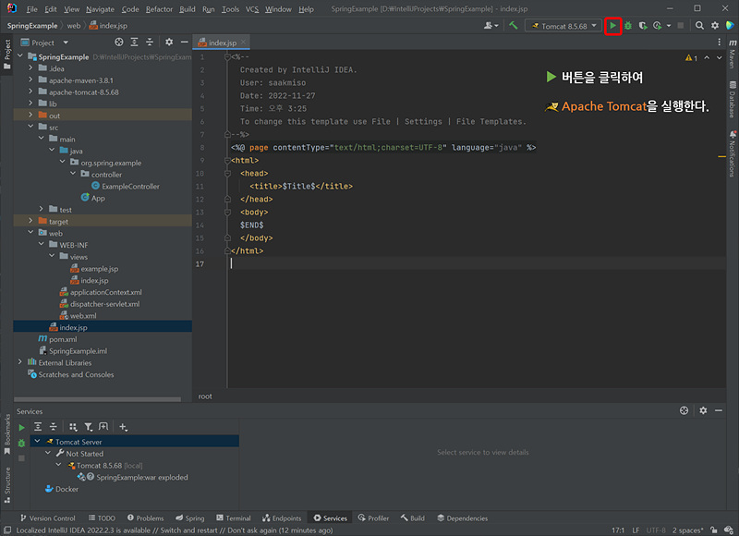Collapse all in Project panel toolbar

pyautogui.click(x=150, y=43)
